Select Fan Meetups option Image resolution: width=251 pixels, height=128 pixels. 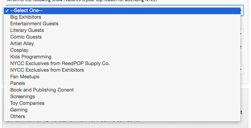(x=122, y=77)
